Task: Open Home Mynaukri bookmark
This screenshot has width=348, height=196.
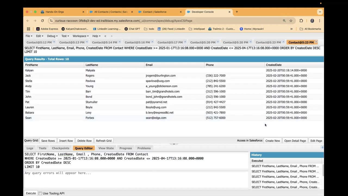Action: (251, 29)
